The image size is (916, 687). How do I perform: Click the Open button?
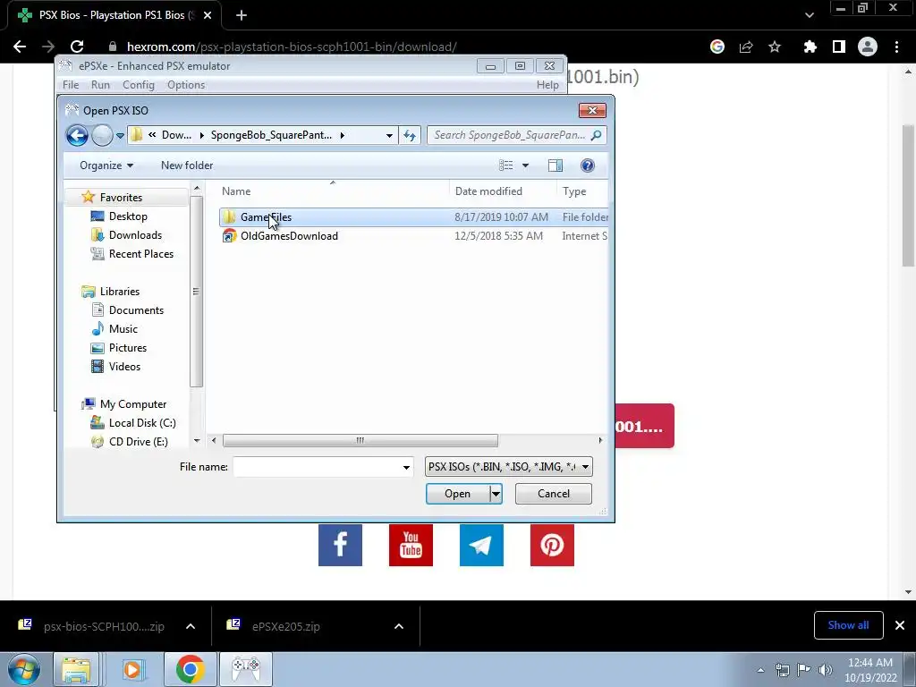click(457, 494)
